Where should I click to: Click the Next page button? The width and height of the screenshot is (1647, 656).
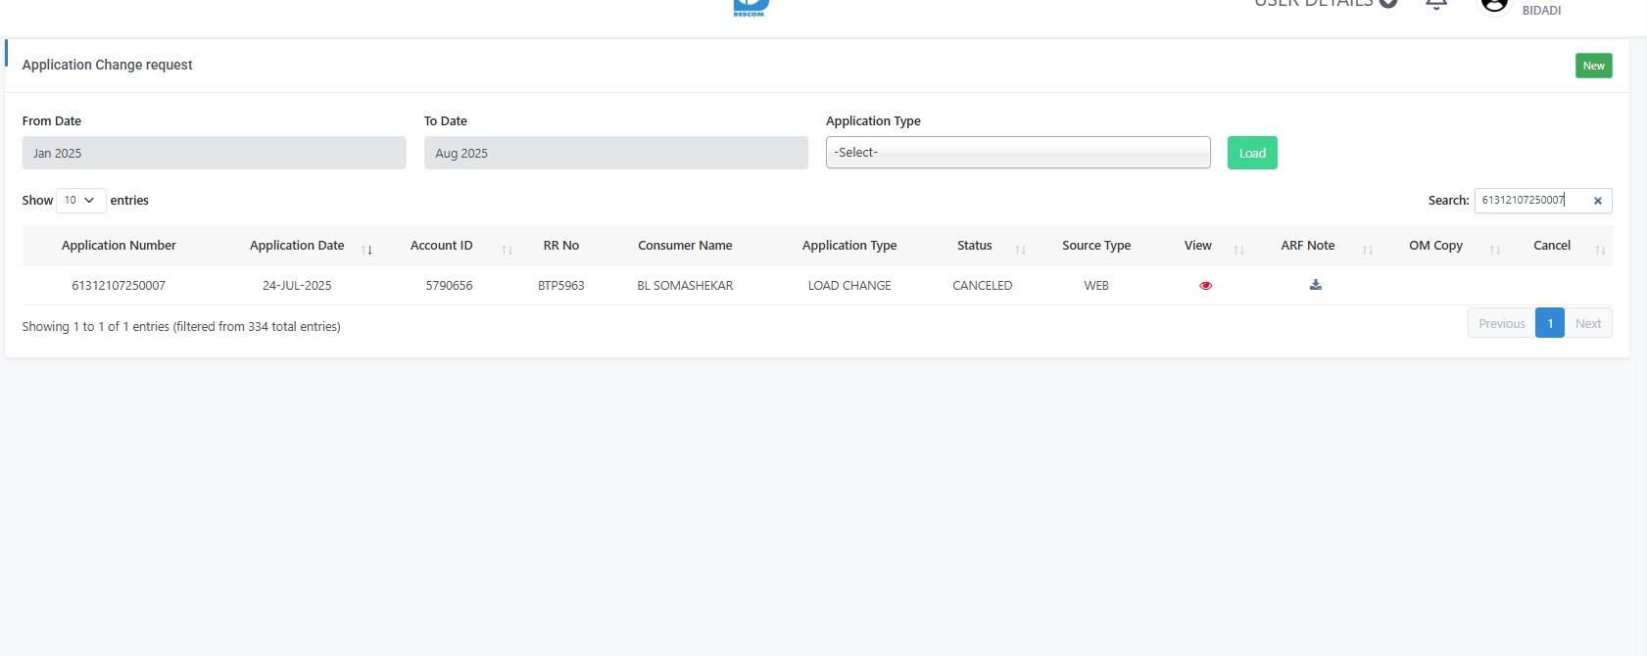1587,324
